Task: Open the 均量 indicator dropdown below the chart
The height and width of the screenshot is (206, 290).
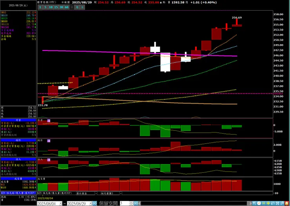Action: [121, 193]
